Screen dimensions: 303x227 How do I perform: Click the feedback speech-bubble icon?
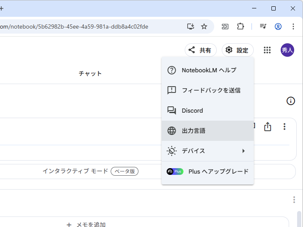coord(172,90)
